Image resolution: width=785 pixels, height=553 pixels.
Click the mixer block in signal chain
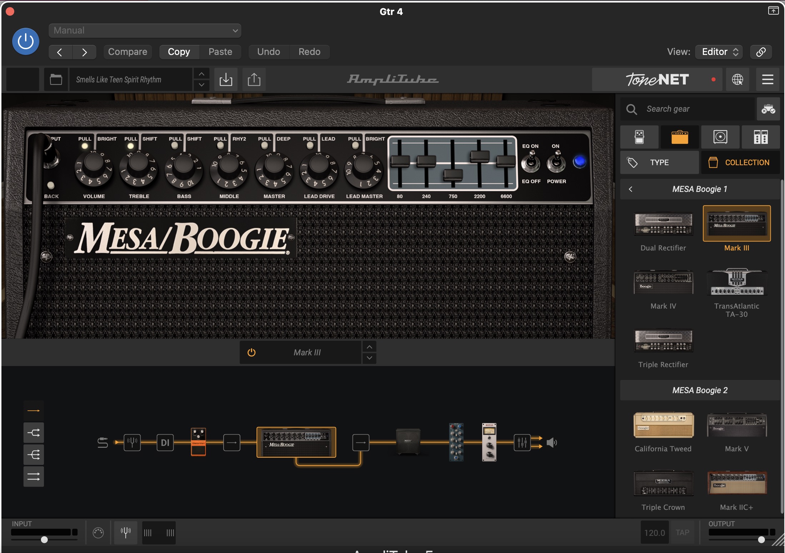(x=522, y=443)
